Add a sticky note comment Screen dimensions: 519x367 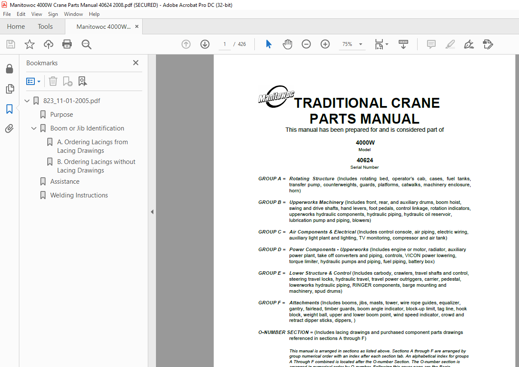pyautogui.click(x=430, y=44)
